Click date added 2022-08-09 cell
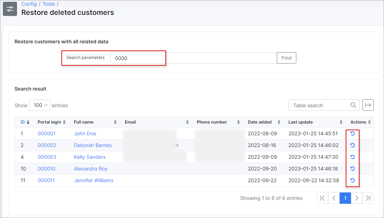This screenshot has height=218, width=384. 262,133
